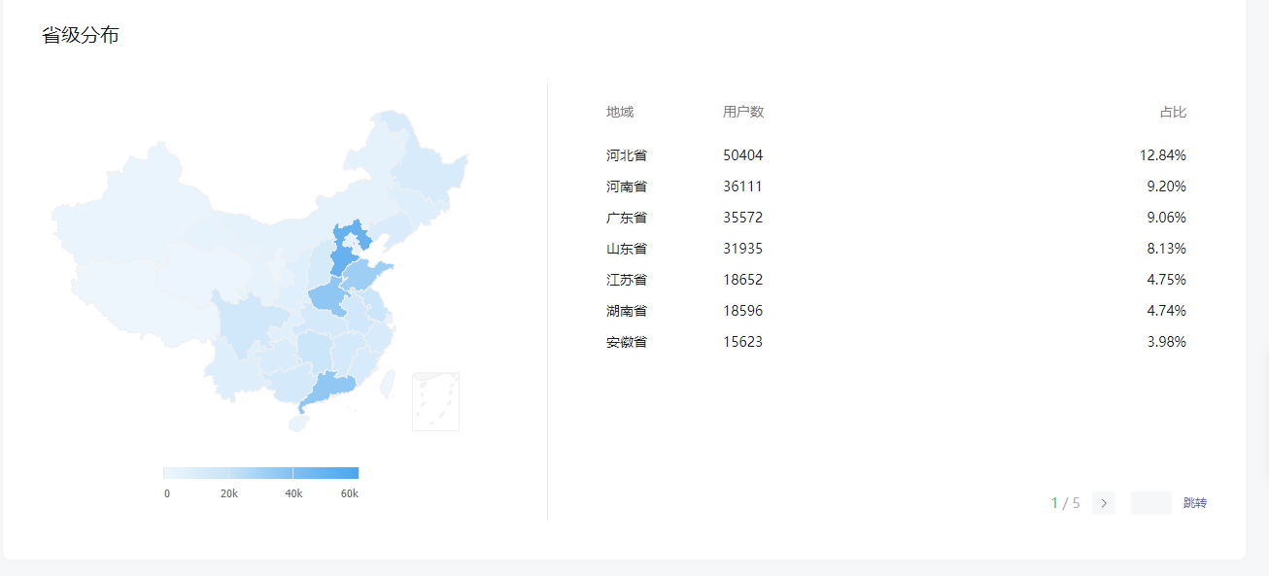
Task: Click user count 15623
Action: click(x=743, y=342)
